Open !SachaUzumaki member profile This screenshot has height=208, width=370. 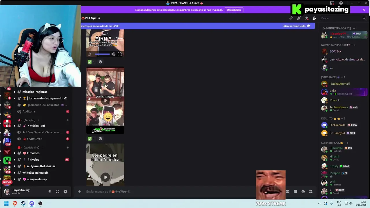[x=344, y=84]
